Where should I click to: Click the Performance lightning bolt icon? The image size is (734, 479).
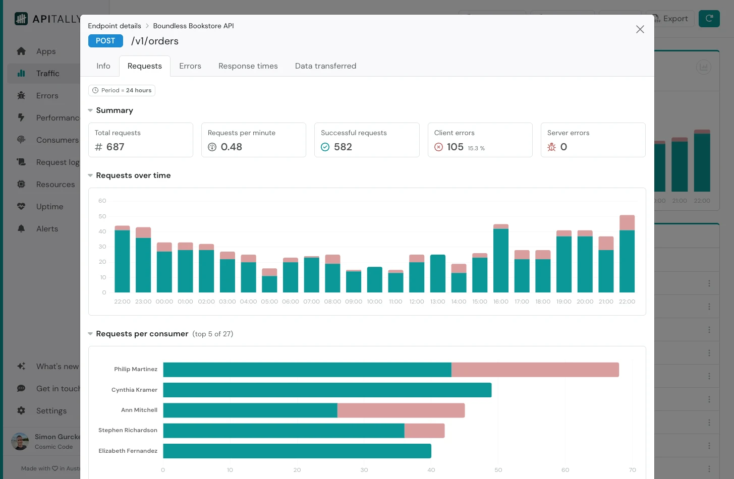tap(21, 117)
